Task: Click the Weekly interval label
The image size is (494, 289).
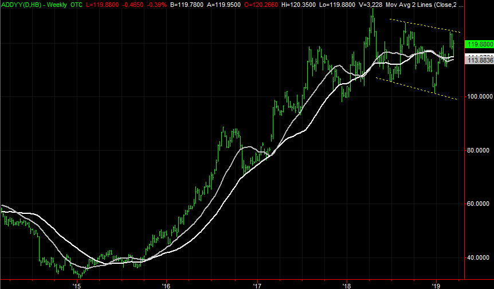Action: 57,5
